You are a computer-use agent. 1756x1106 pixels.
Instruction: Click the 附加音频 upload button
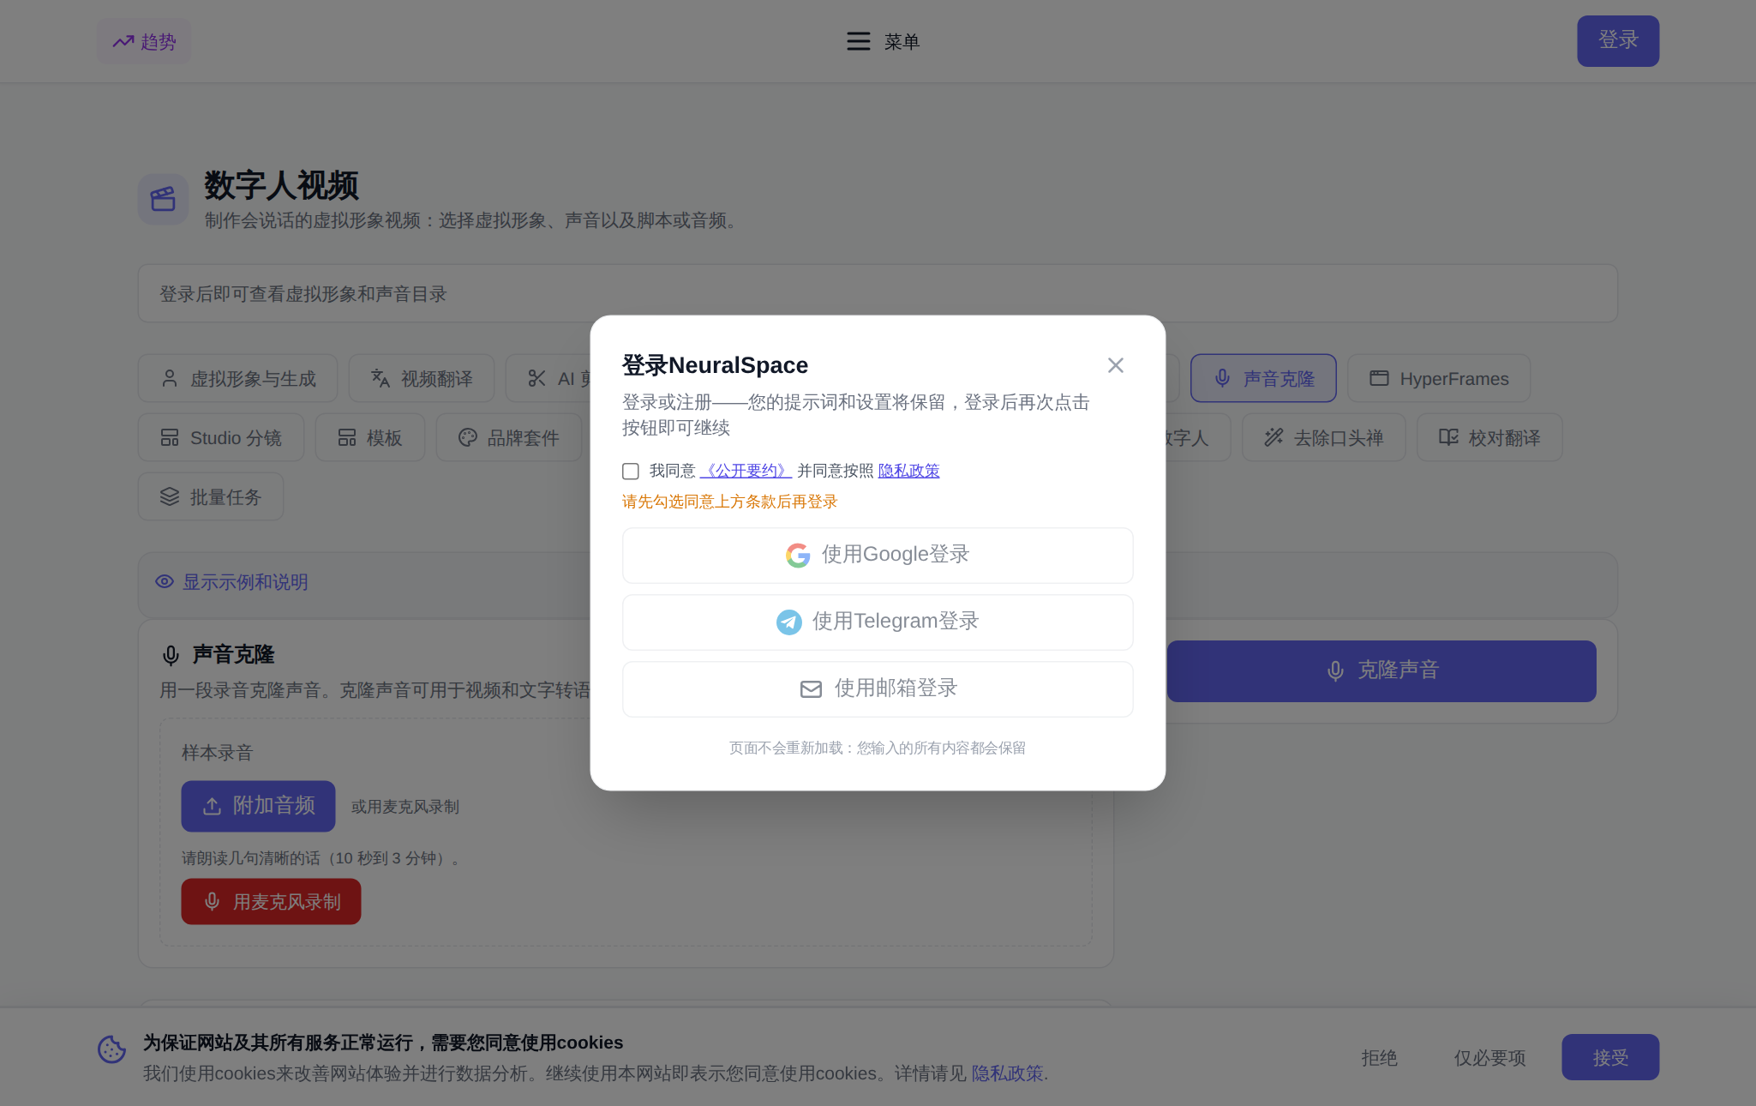pyautogui.click(x=258, y=806)
